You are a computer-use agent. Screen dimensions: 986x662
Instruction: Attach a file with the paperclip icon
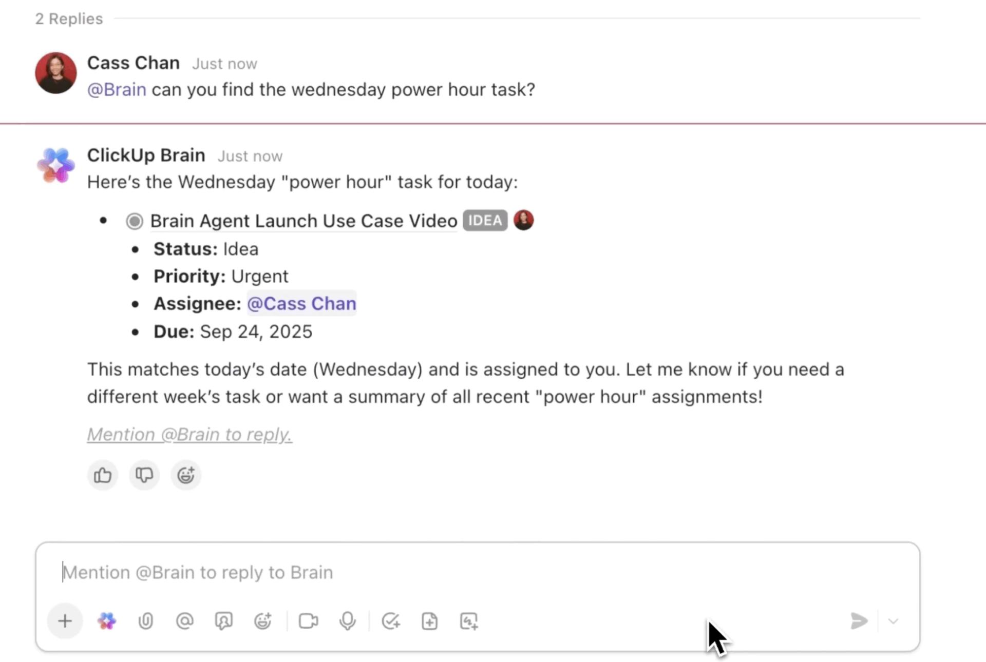pos(146,621)
